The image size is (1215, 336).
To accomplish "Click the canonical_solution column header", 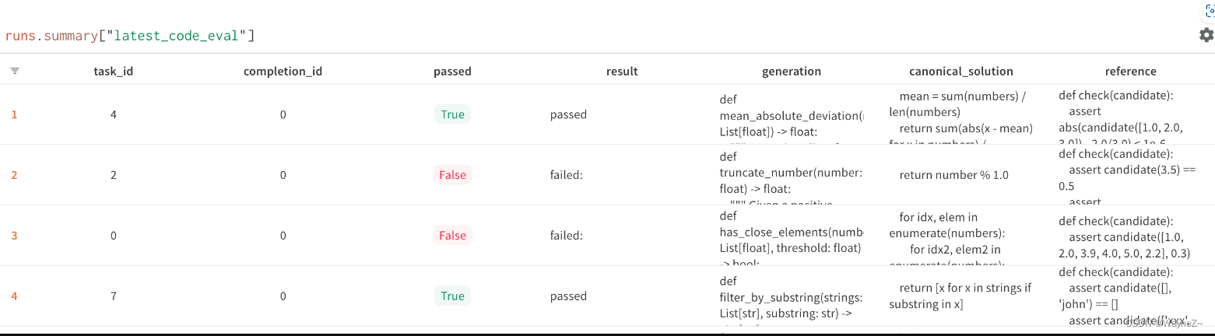I will coord(961,71).
